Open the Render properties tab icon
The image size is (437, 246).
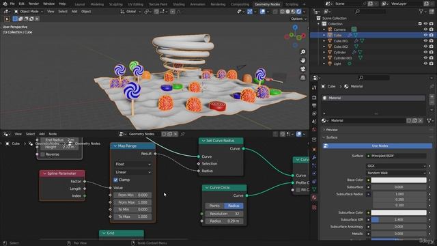[314, 98]
